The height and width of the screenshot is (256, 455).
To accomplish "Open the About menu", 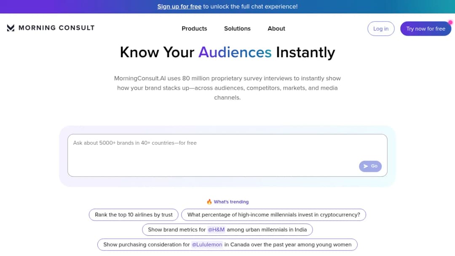I will coord(276,28).
